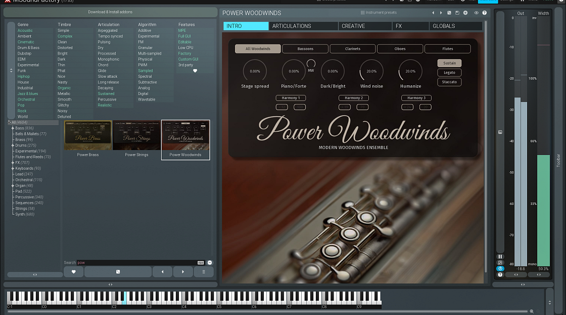This screenshot has width=566, height=315.
Task: Go to previous instrument in browser
Action: (x=162, y=272)
